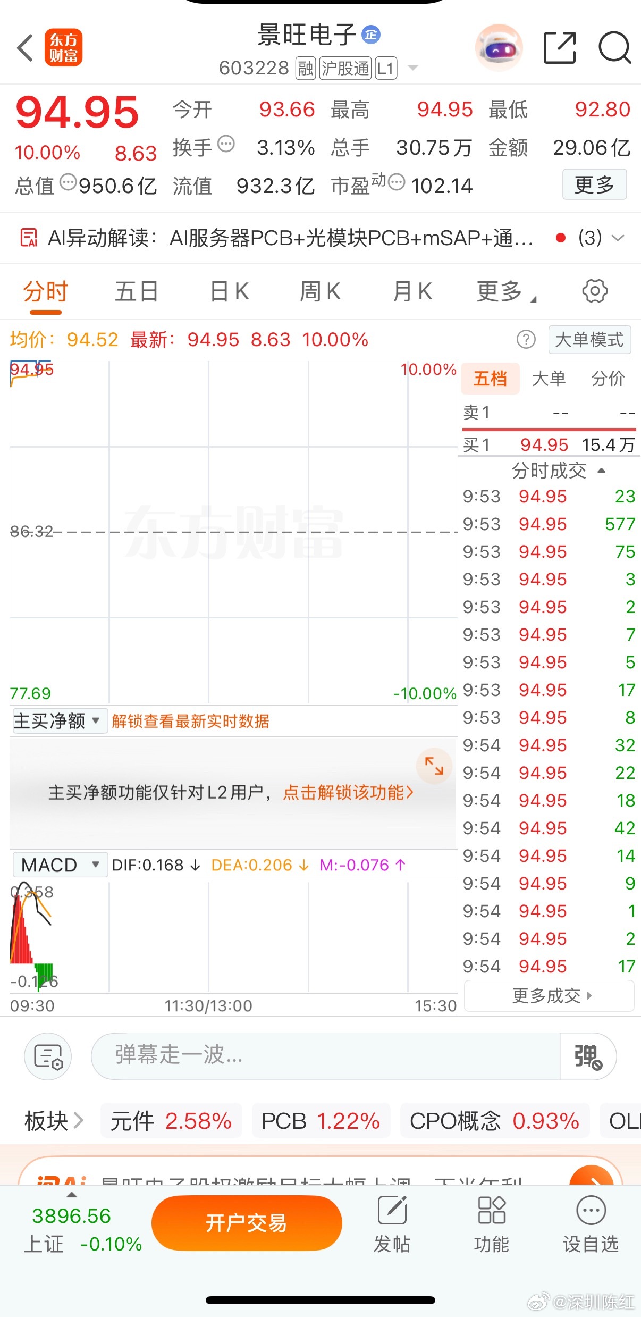Select the 大单 tab
Image resolution: width=641 pixels, height=1317 pixels.
tap(549, 379)
